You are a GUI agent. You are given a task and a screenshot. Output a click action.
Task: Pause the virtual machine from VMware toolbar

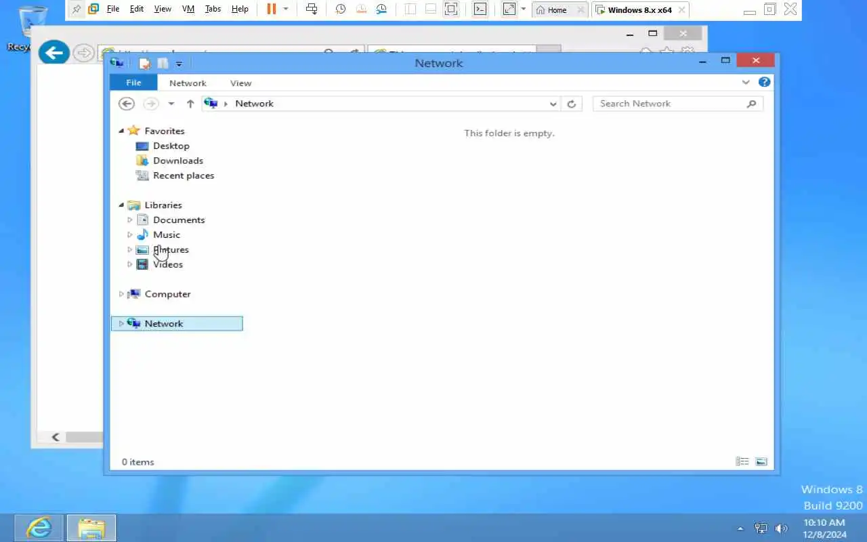pos(271,9)
